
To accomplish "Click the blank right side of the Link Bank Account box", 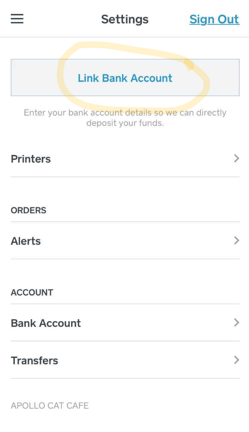I will coord(224,77).
